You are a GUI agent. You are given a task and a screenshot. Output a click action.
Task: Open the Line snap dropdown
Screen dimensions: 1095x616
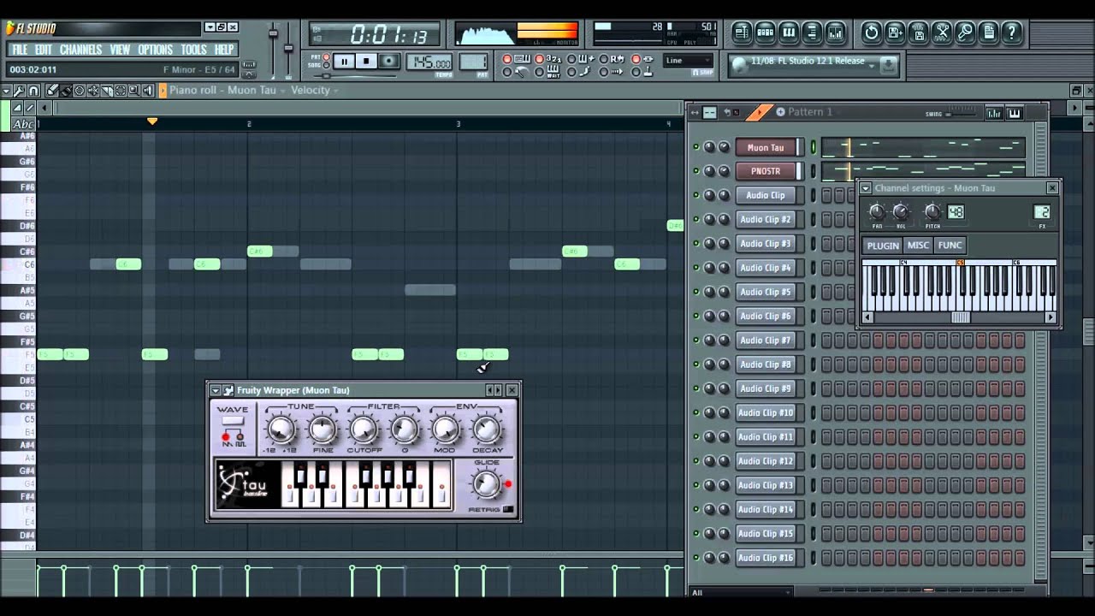(689, 60)
